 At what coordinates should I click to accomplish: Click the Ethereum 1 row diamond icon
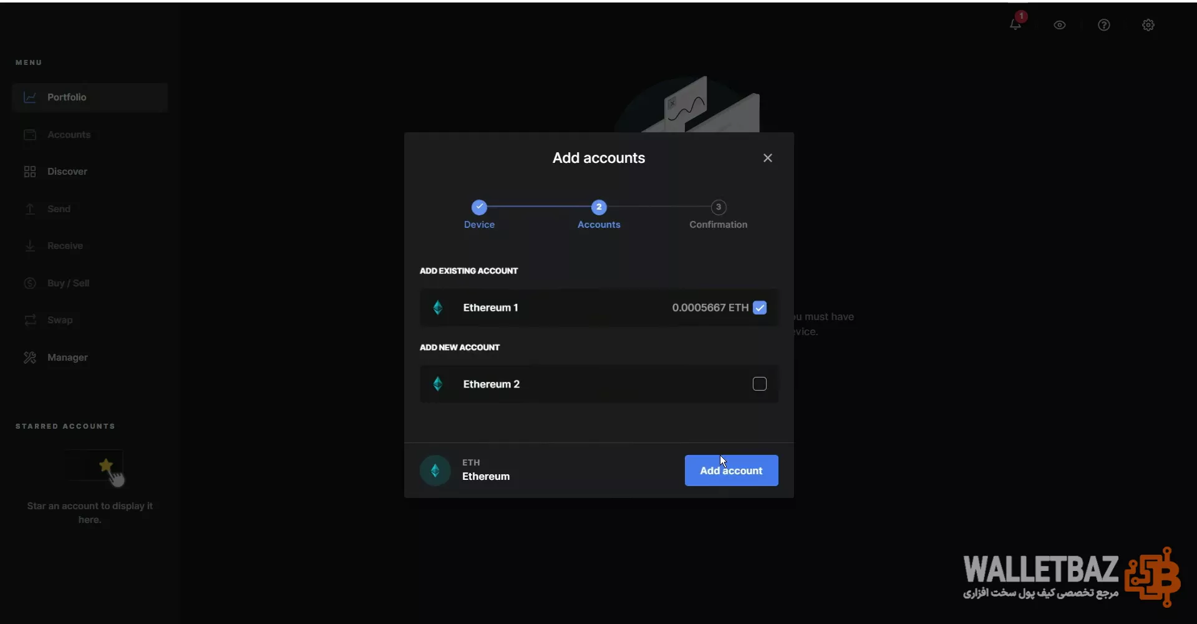tap(438, 308)
